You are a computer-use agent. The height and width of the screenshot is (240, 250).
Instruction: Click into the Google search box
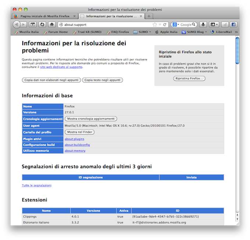click(x=186, y=25)
